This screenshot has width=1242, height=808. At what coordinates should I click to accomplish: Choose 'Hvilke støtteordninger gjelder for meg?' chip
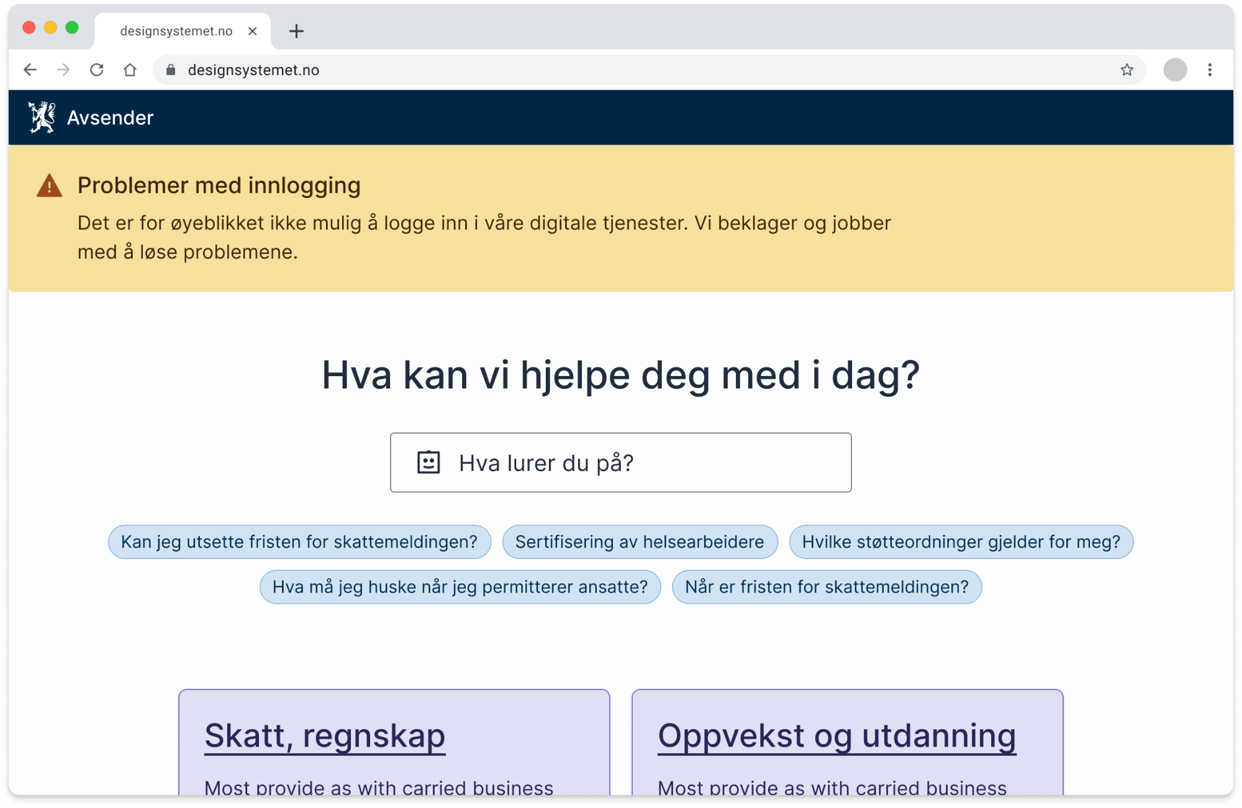tap(961, 542)
